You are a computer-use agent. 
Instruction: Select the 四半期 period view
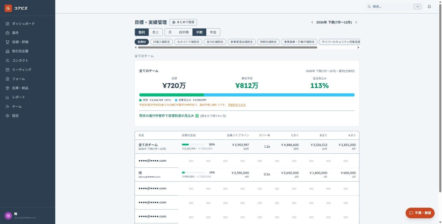click(184, 32)
